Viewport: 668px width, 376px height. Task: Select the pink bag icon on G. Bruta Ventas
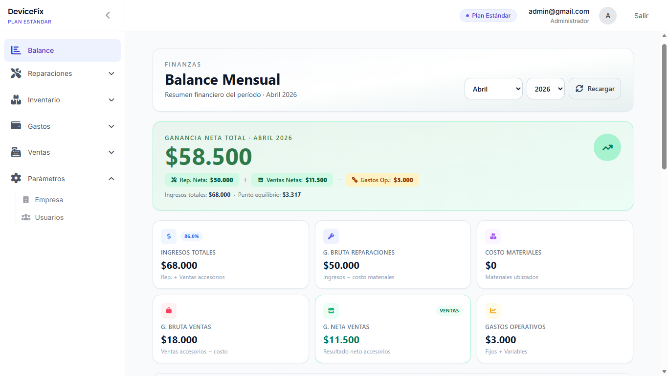[169, 310]
